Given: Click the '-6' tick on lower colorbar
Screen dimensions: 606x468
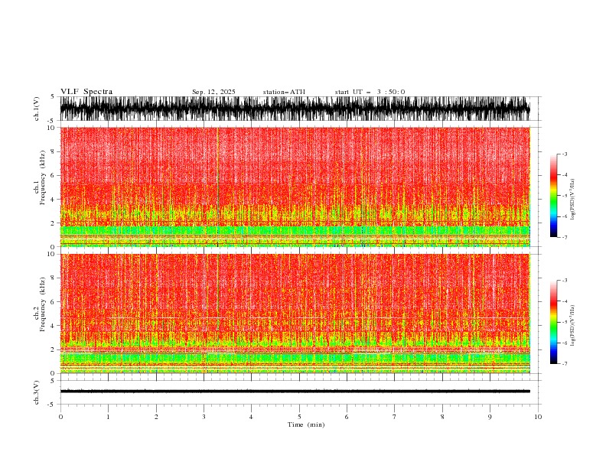Looking at the screenshot, I should tap(564, 343).
